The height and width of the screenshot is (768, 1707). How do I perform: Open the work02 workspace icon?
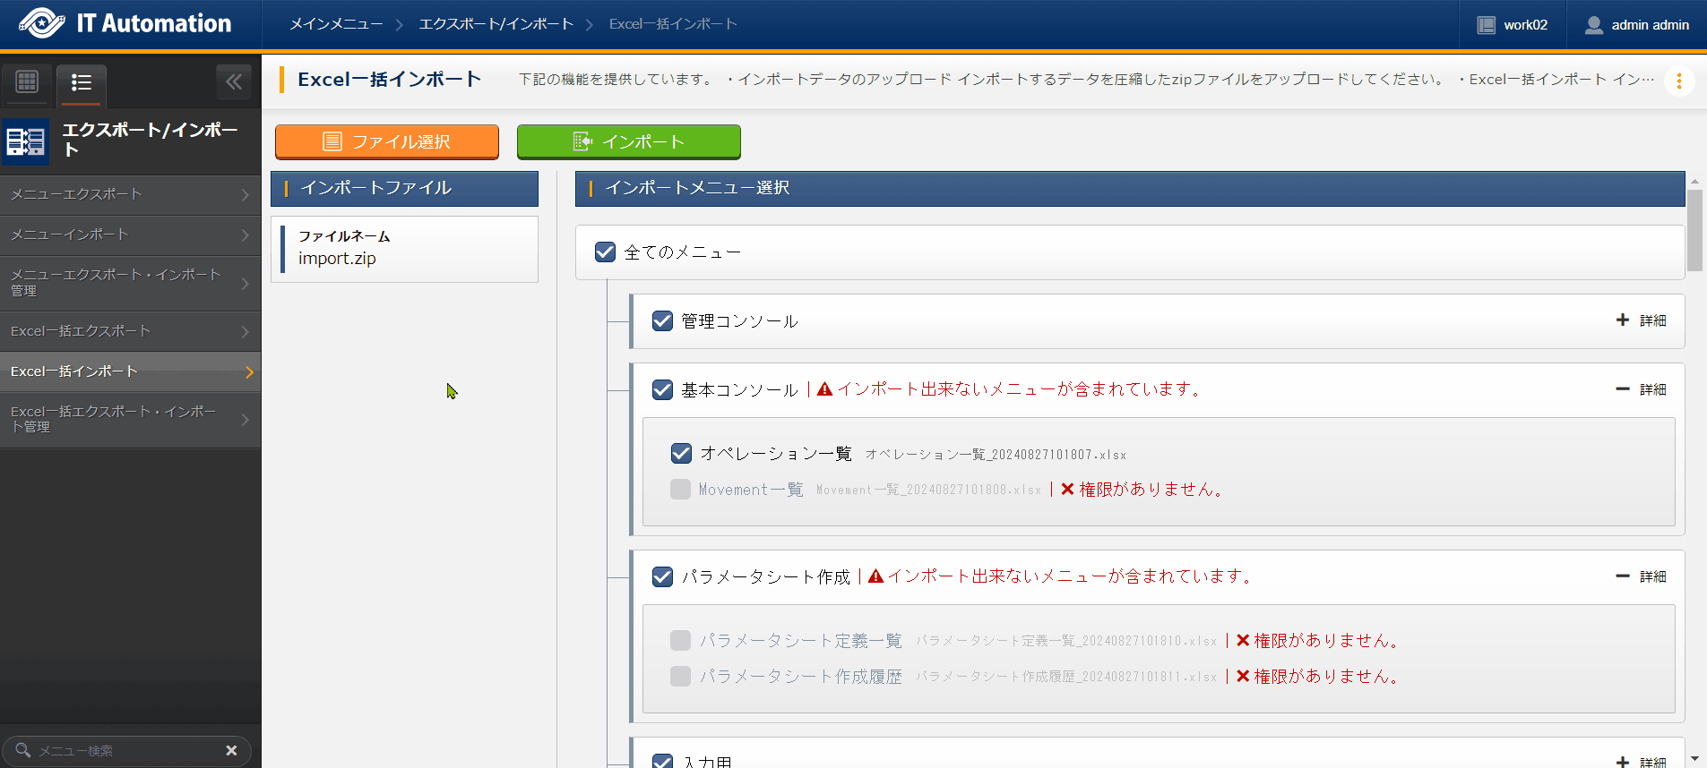click(1486, 25)
